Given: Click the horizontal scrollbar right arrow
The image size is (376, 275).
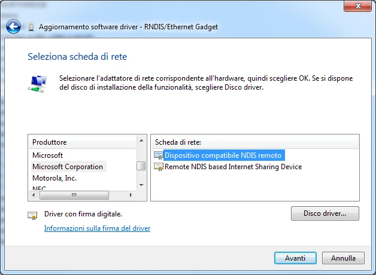Looking at the screenshot, I should coord(131,195).
